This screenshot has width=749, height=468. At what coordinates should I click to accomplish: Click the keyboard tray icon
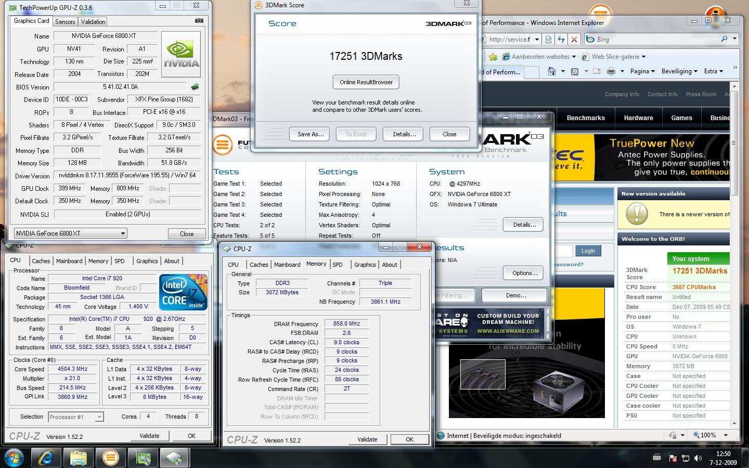coord(657,458)
